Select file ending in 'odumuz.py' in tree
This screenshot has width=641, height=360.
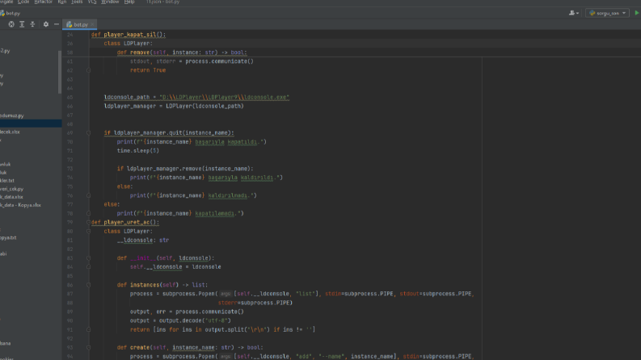click(x=12, y=115)
